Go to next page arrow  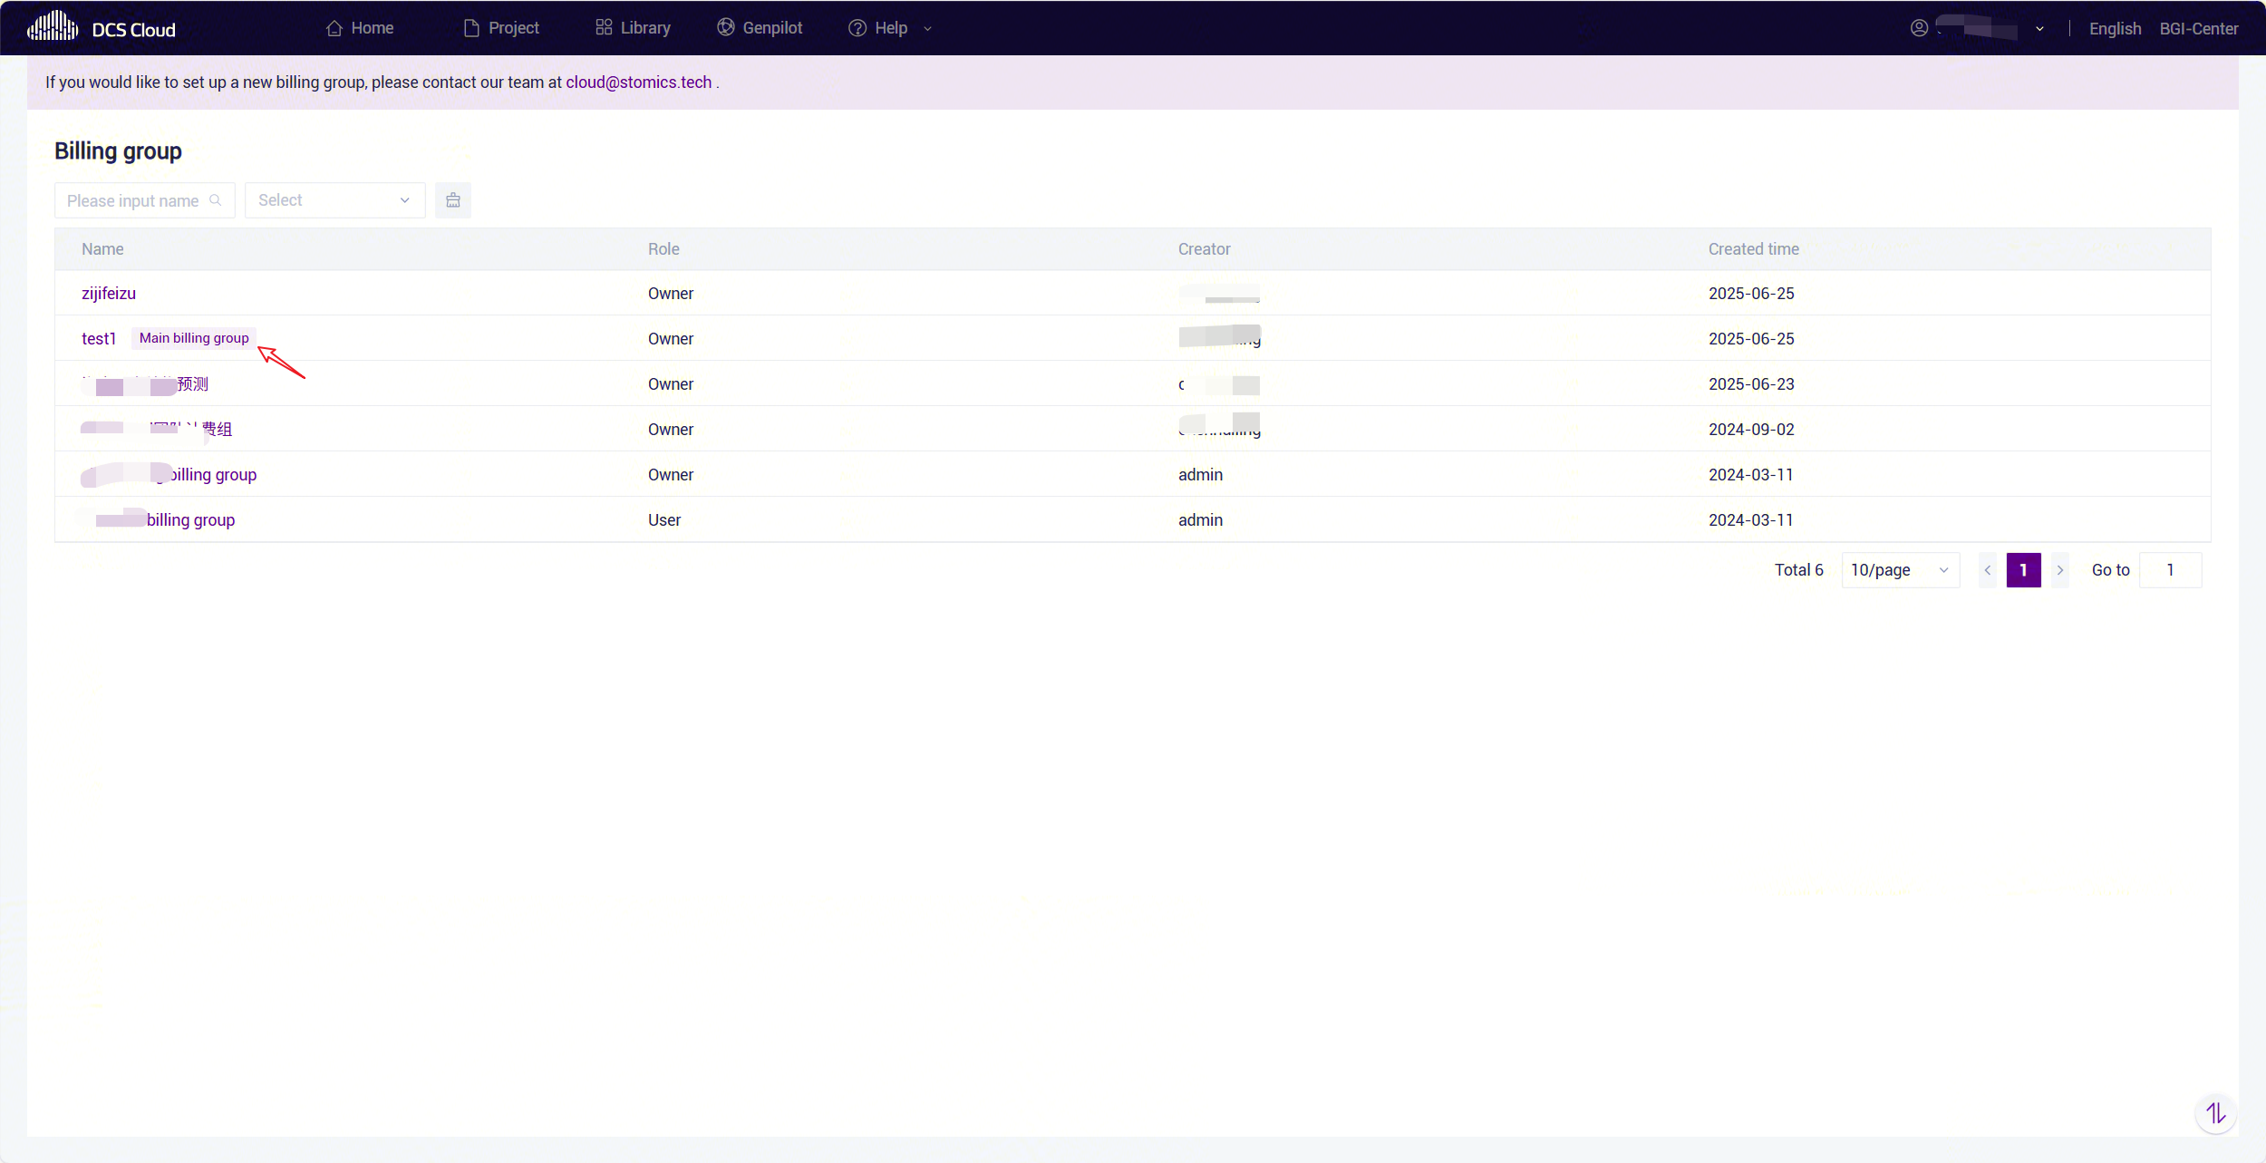pos(2060,570)
